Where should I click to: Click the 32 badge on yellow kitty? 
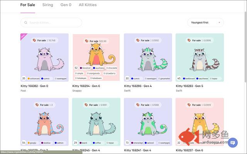pyautogui.click(x=179, y=143)
